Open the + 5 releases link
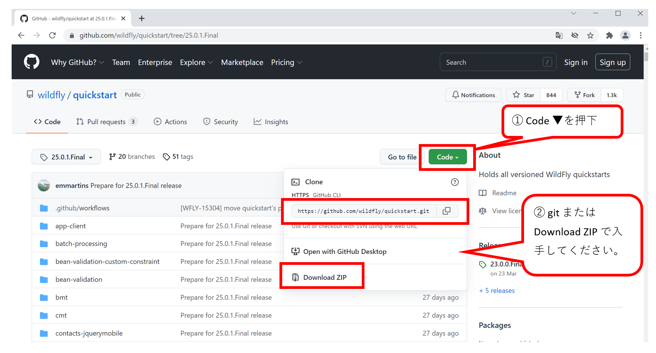656x353 pixels. [497, 290]
